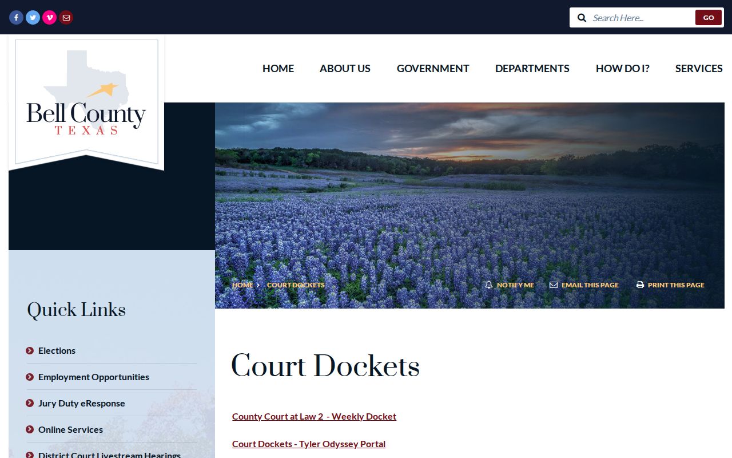Click the Quick Links heading
The width and height of the screenshot is (732, 458).
tap(76, 310)
